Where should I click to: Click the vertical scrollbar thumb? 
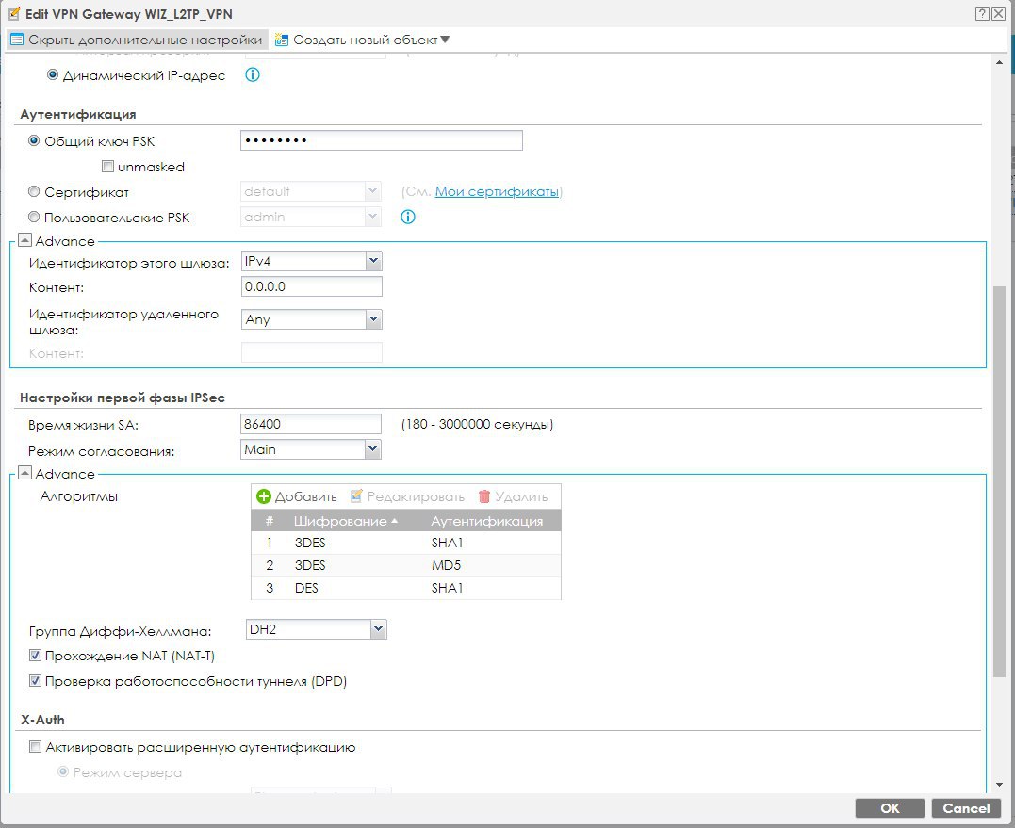pos(1000,481)
